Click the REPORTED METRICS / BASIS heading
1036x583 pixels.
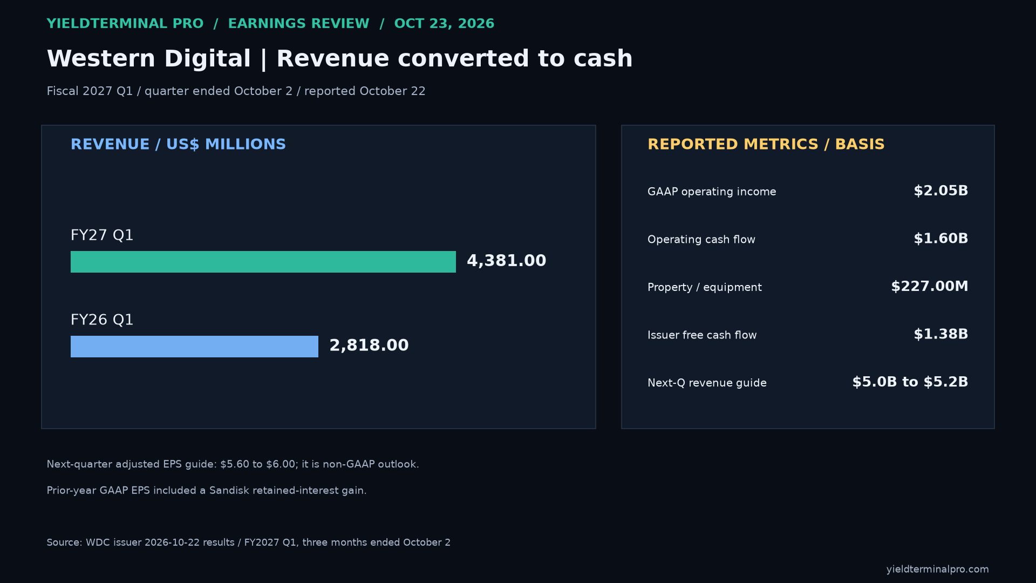coord(766,145)
